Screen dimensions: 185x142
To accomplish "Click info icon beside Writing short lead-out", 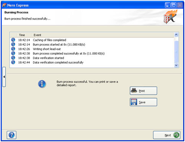I will click(x=13, y=49).
